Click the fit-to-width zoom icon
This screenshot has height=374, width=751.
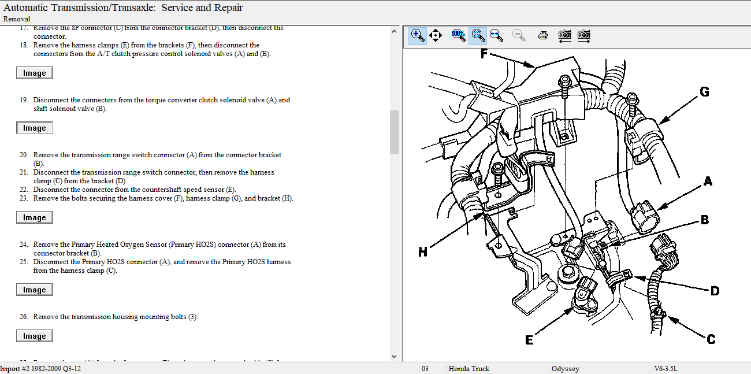pos(496,35)
